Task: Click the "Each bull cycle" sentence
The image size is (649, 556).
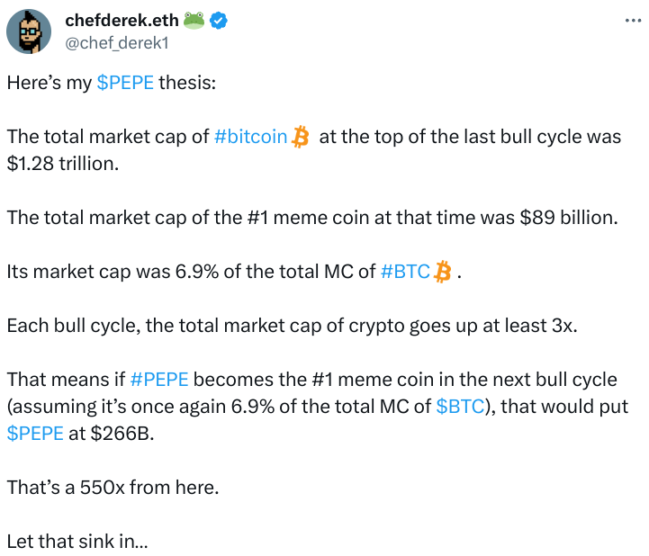Action: pyautogui.click(x=292, y=325)
